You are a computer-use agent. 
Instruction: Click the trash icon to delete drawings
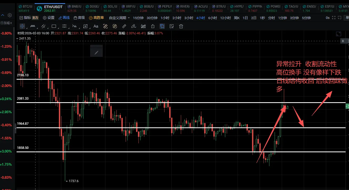click(x=181, y=26)
